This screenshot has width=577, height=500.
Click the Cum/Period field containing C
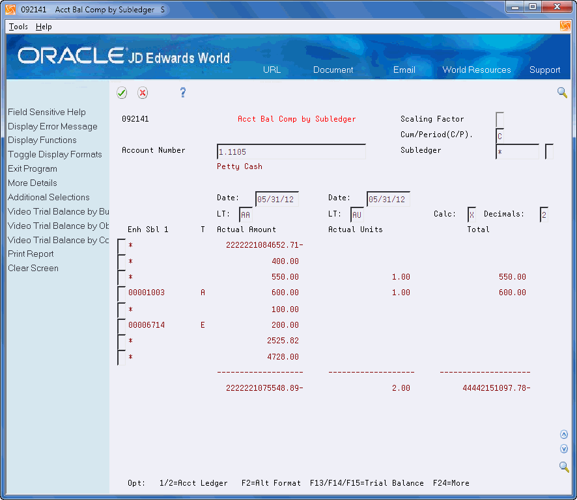coord(500,136)
